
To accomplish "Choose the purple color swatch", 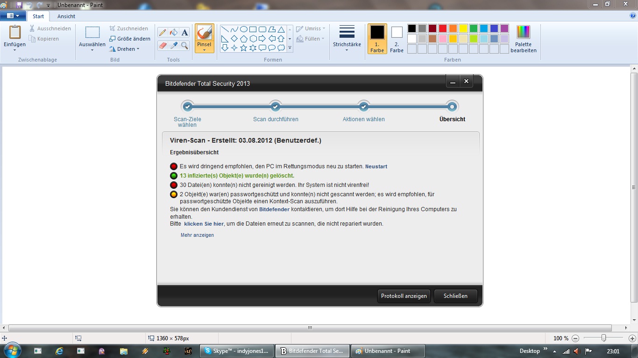I will click(x=504, y=28).
